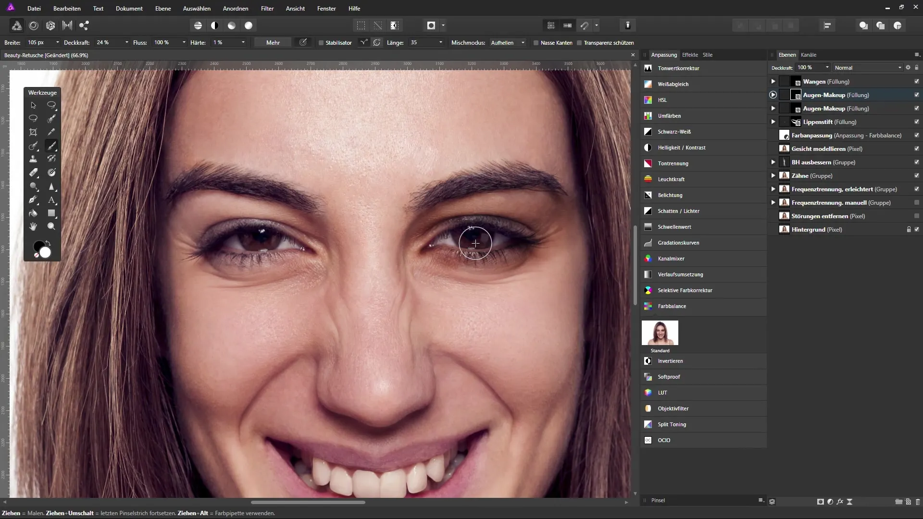The width and height of the screenshot is (923, 519).
Task: Toggle Quick Mask icon in toolbar
Action: [x=431, y=25]
